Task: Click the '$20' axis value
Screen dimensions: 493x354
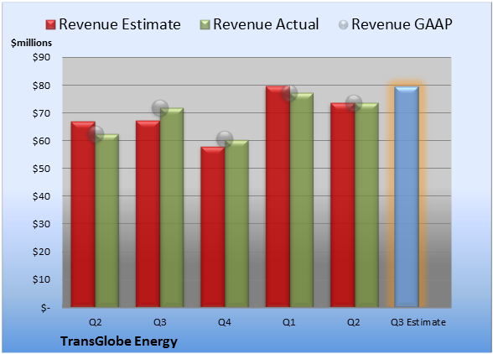Action: click(x=42, y=252)
